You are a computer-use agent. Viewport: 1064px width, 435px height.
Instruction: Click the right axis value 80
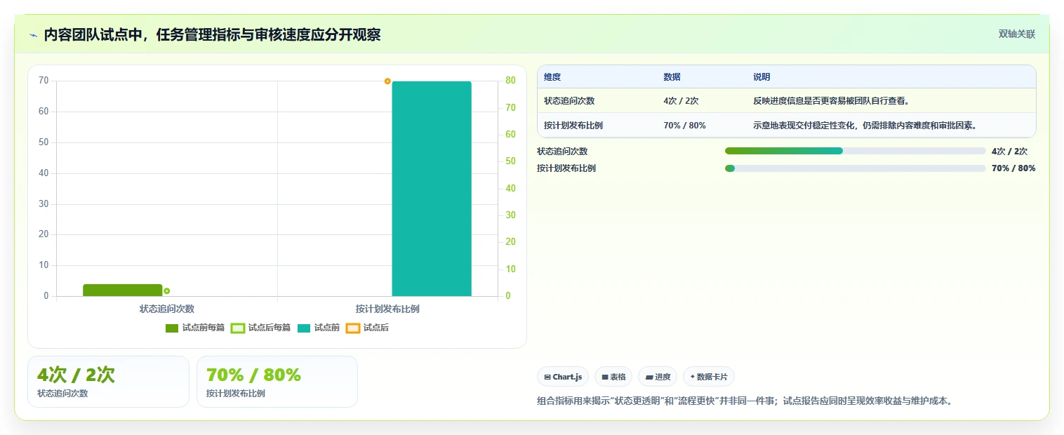point(510,81)
